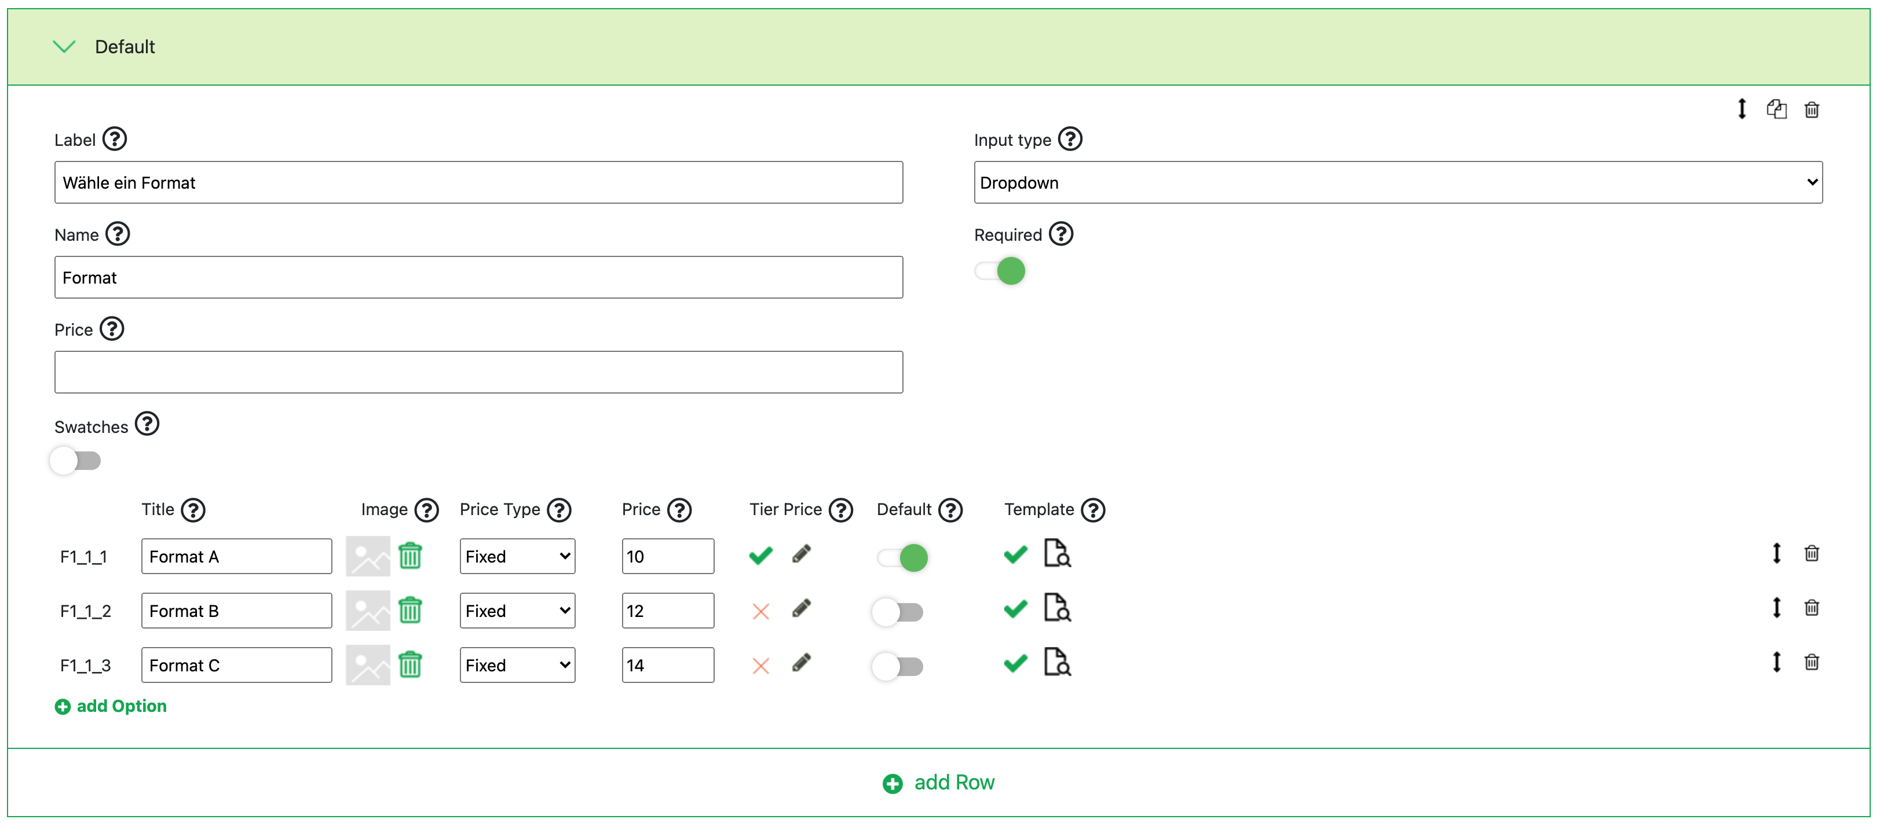Delete image of Format A with green trash
This screenshot has width=1880, height=823.
point(410,556)
